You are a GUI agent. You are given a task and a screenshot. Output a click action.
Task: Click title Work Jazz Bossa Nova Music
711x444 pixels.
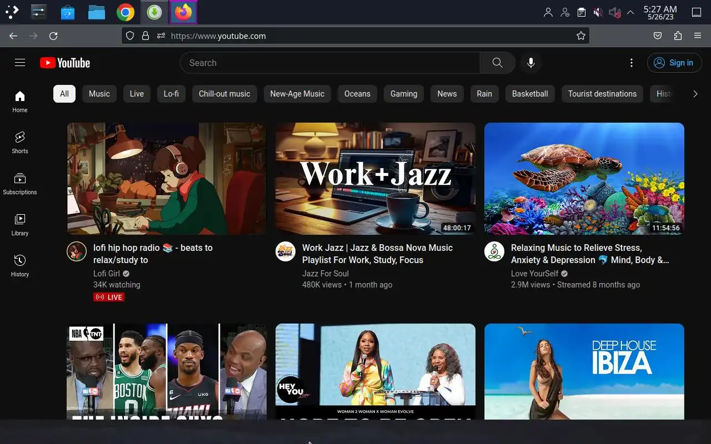click(x=378, y=254)
